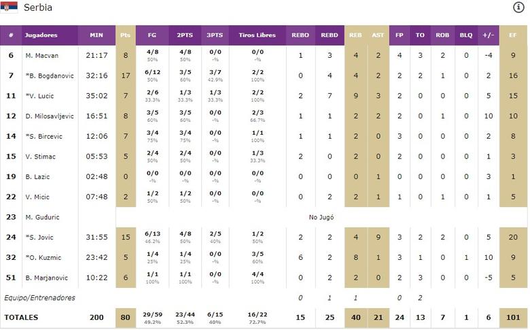Select player S. Jovic's name
This screenshot has height=330, width=530.
pyautogui.click(x=39, y=237)
